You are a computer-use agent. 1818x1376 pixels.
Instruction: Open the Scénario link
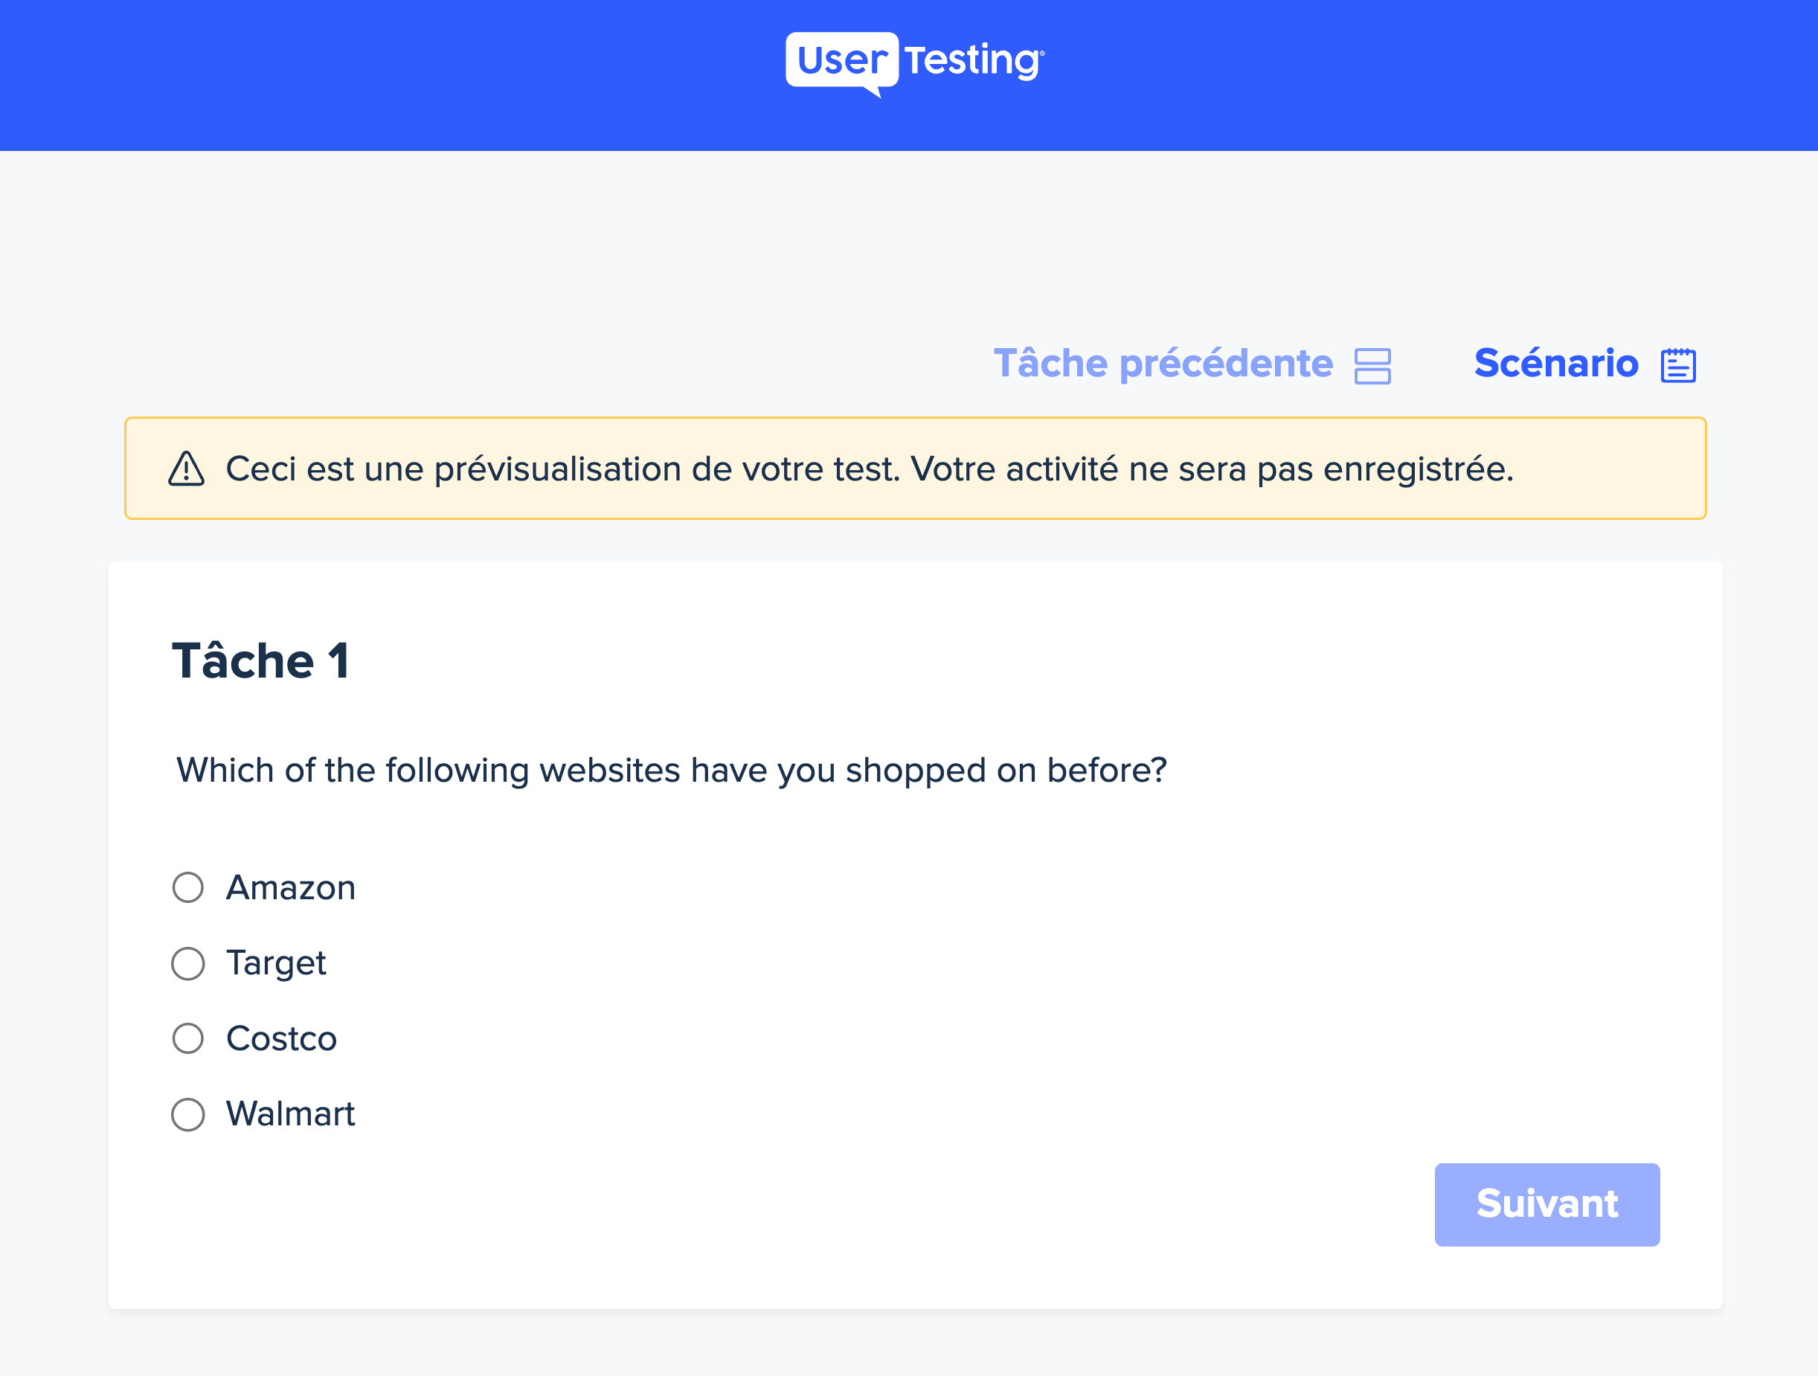(1557, 363)
